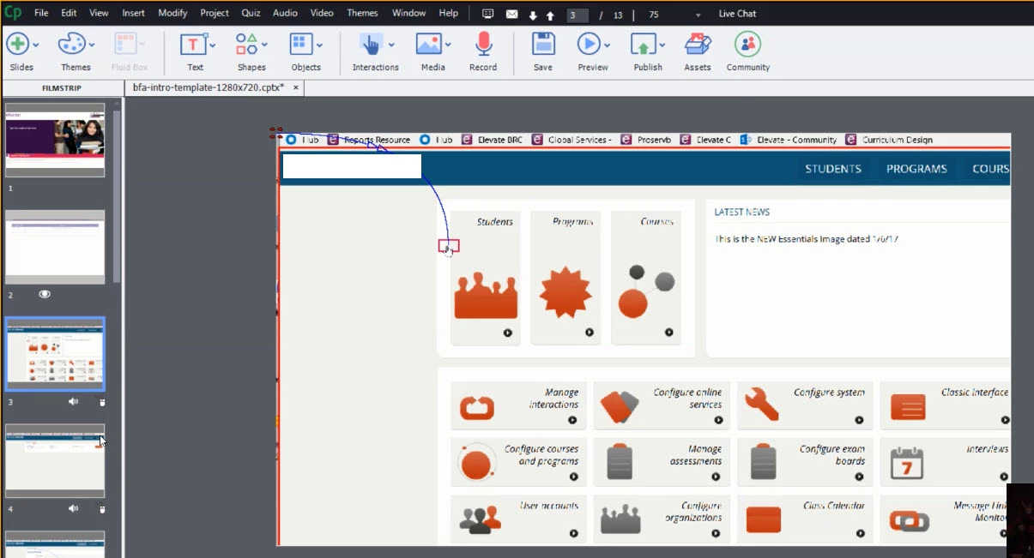Click audio speaker icon on slide 4 thumbnail

pos(74,508)
